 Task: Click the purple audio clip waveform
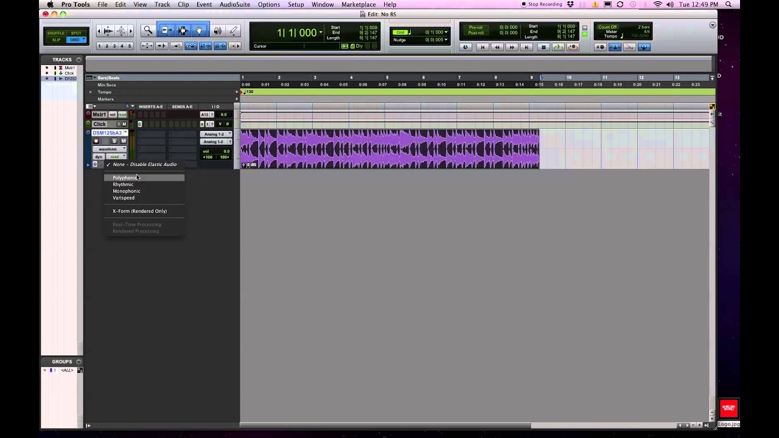(x=389, y=148)
